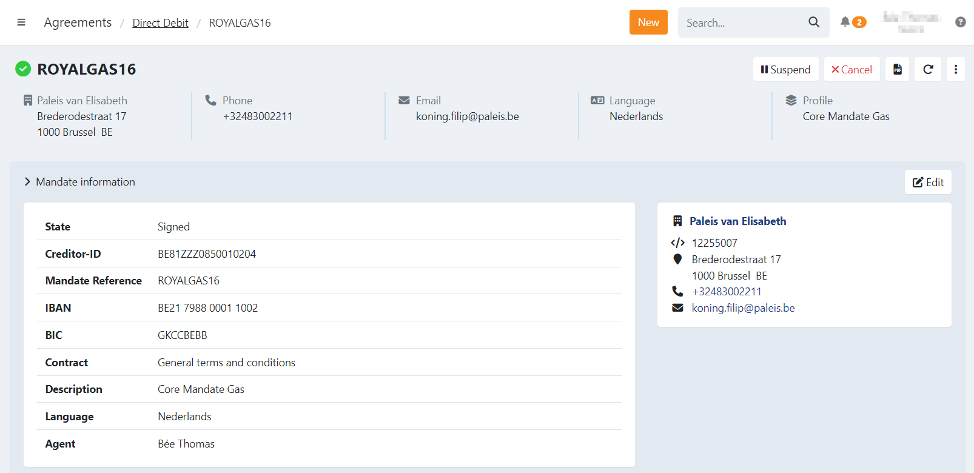Suspend the ROYALGAS16 mandate
This screenshot has width=974, height=473.
785,70
